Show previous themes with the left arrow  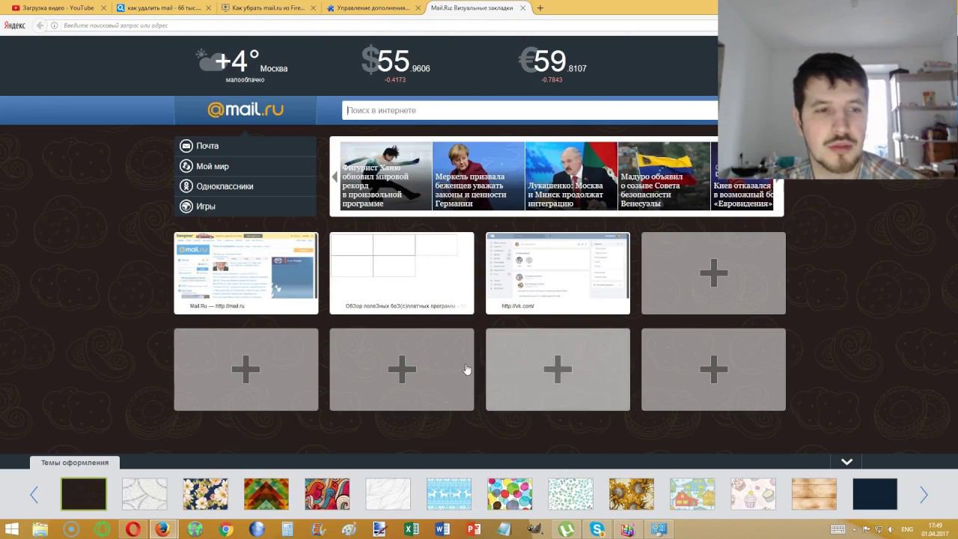pos(34,495)
